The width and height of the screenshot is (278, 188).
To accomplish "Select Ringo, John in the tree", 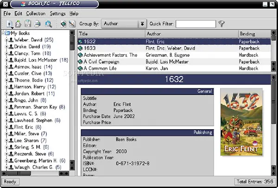I will [30, 100].
